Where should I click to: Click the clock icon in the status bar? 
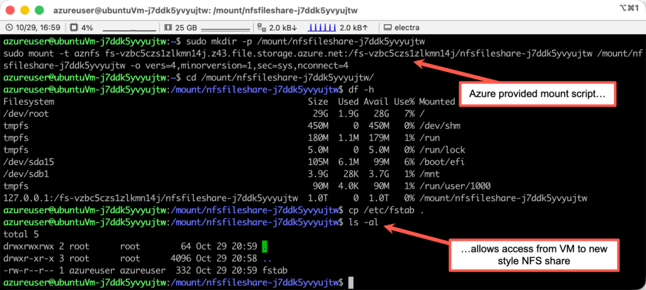[9, 28]
